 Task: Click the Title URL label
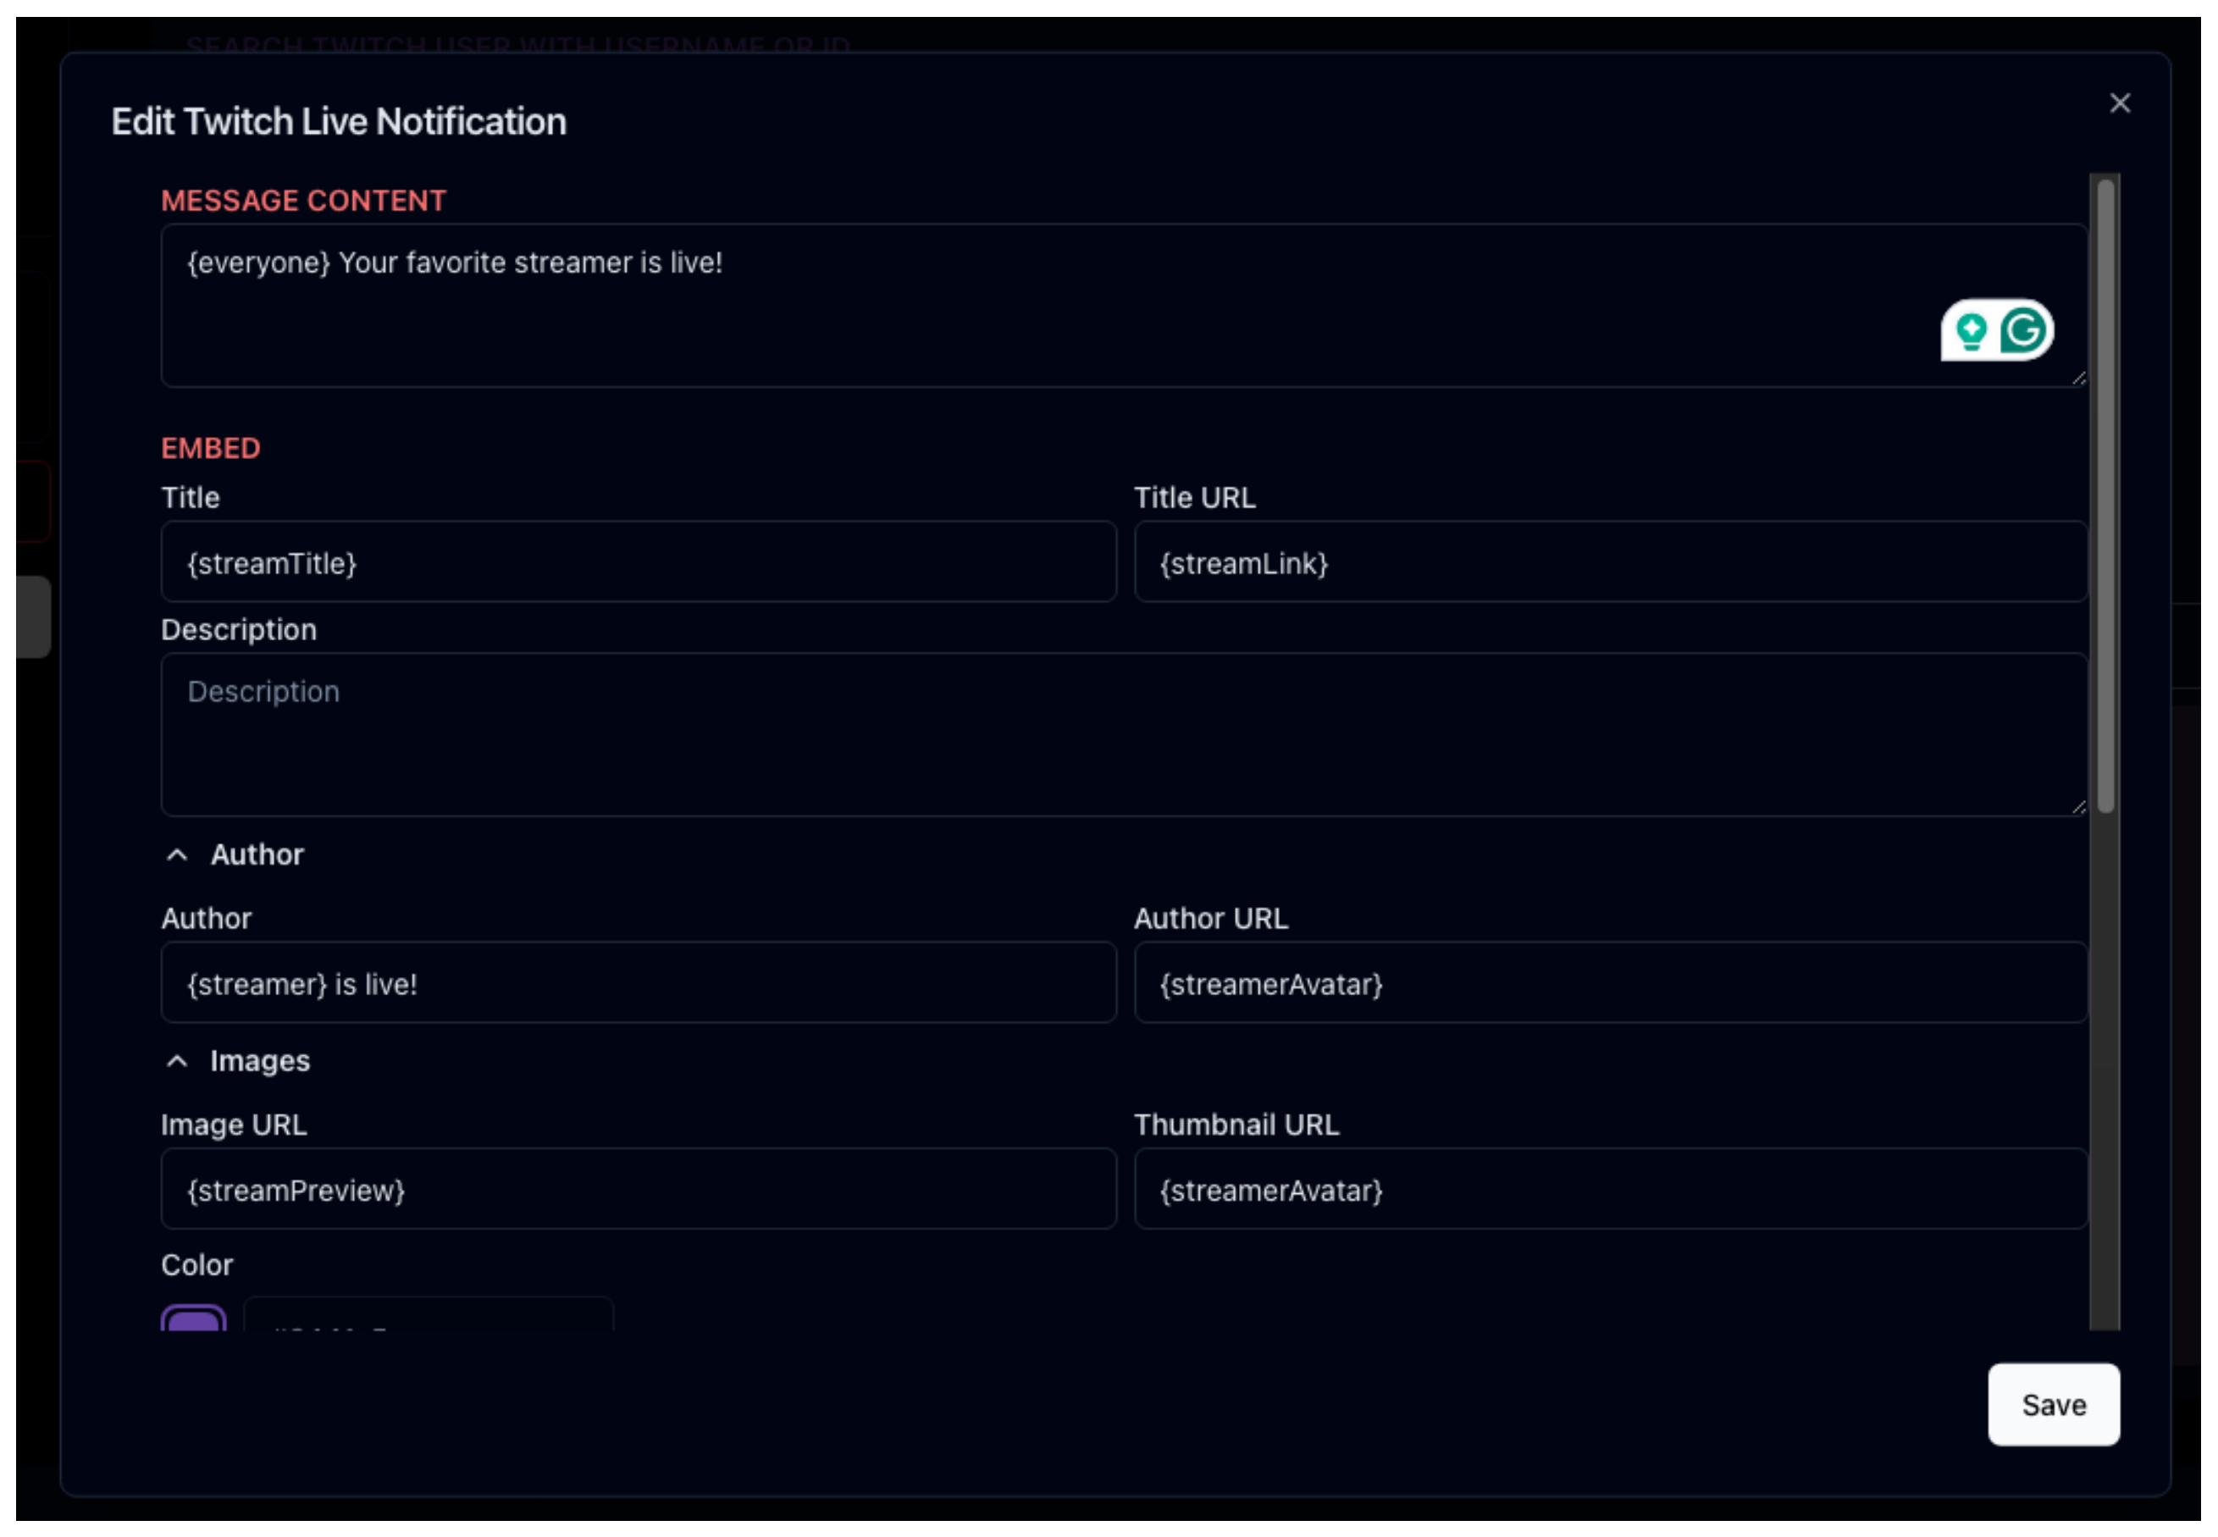1194,497
